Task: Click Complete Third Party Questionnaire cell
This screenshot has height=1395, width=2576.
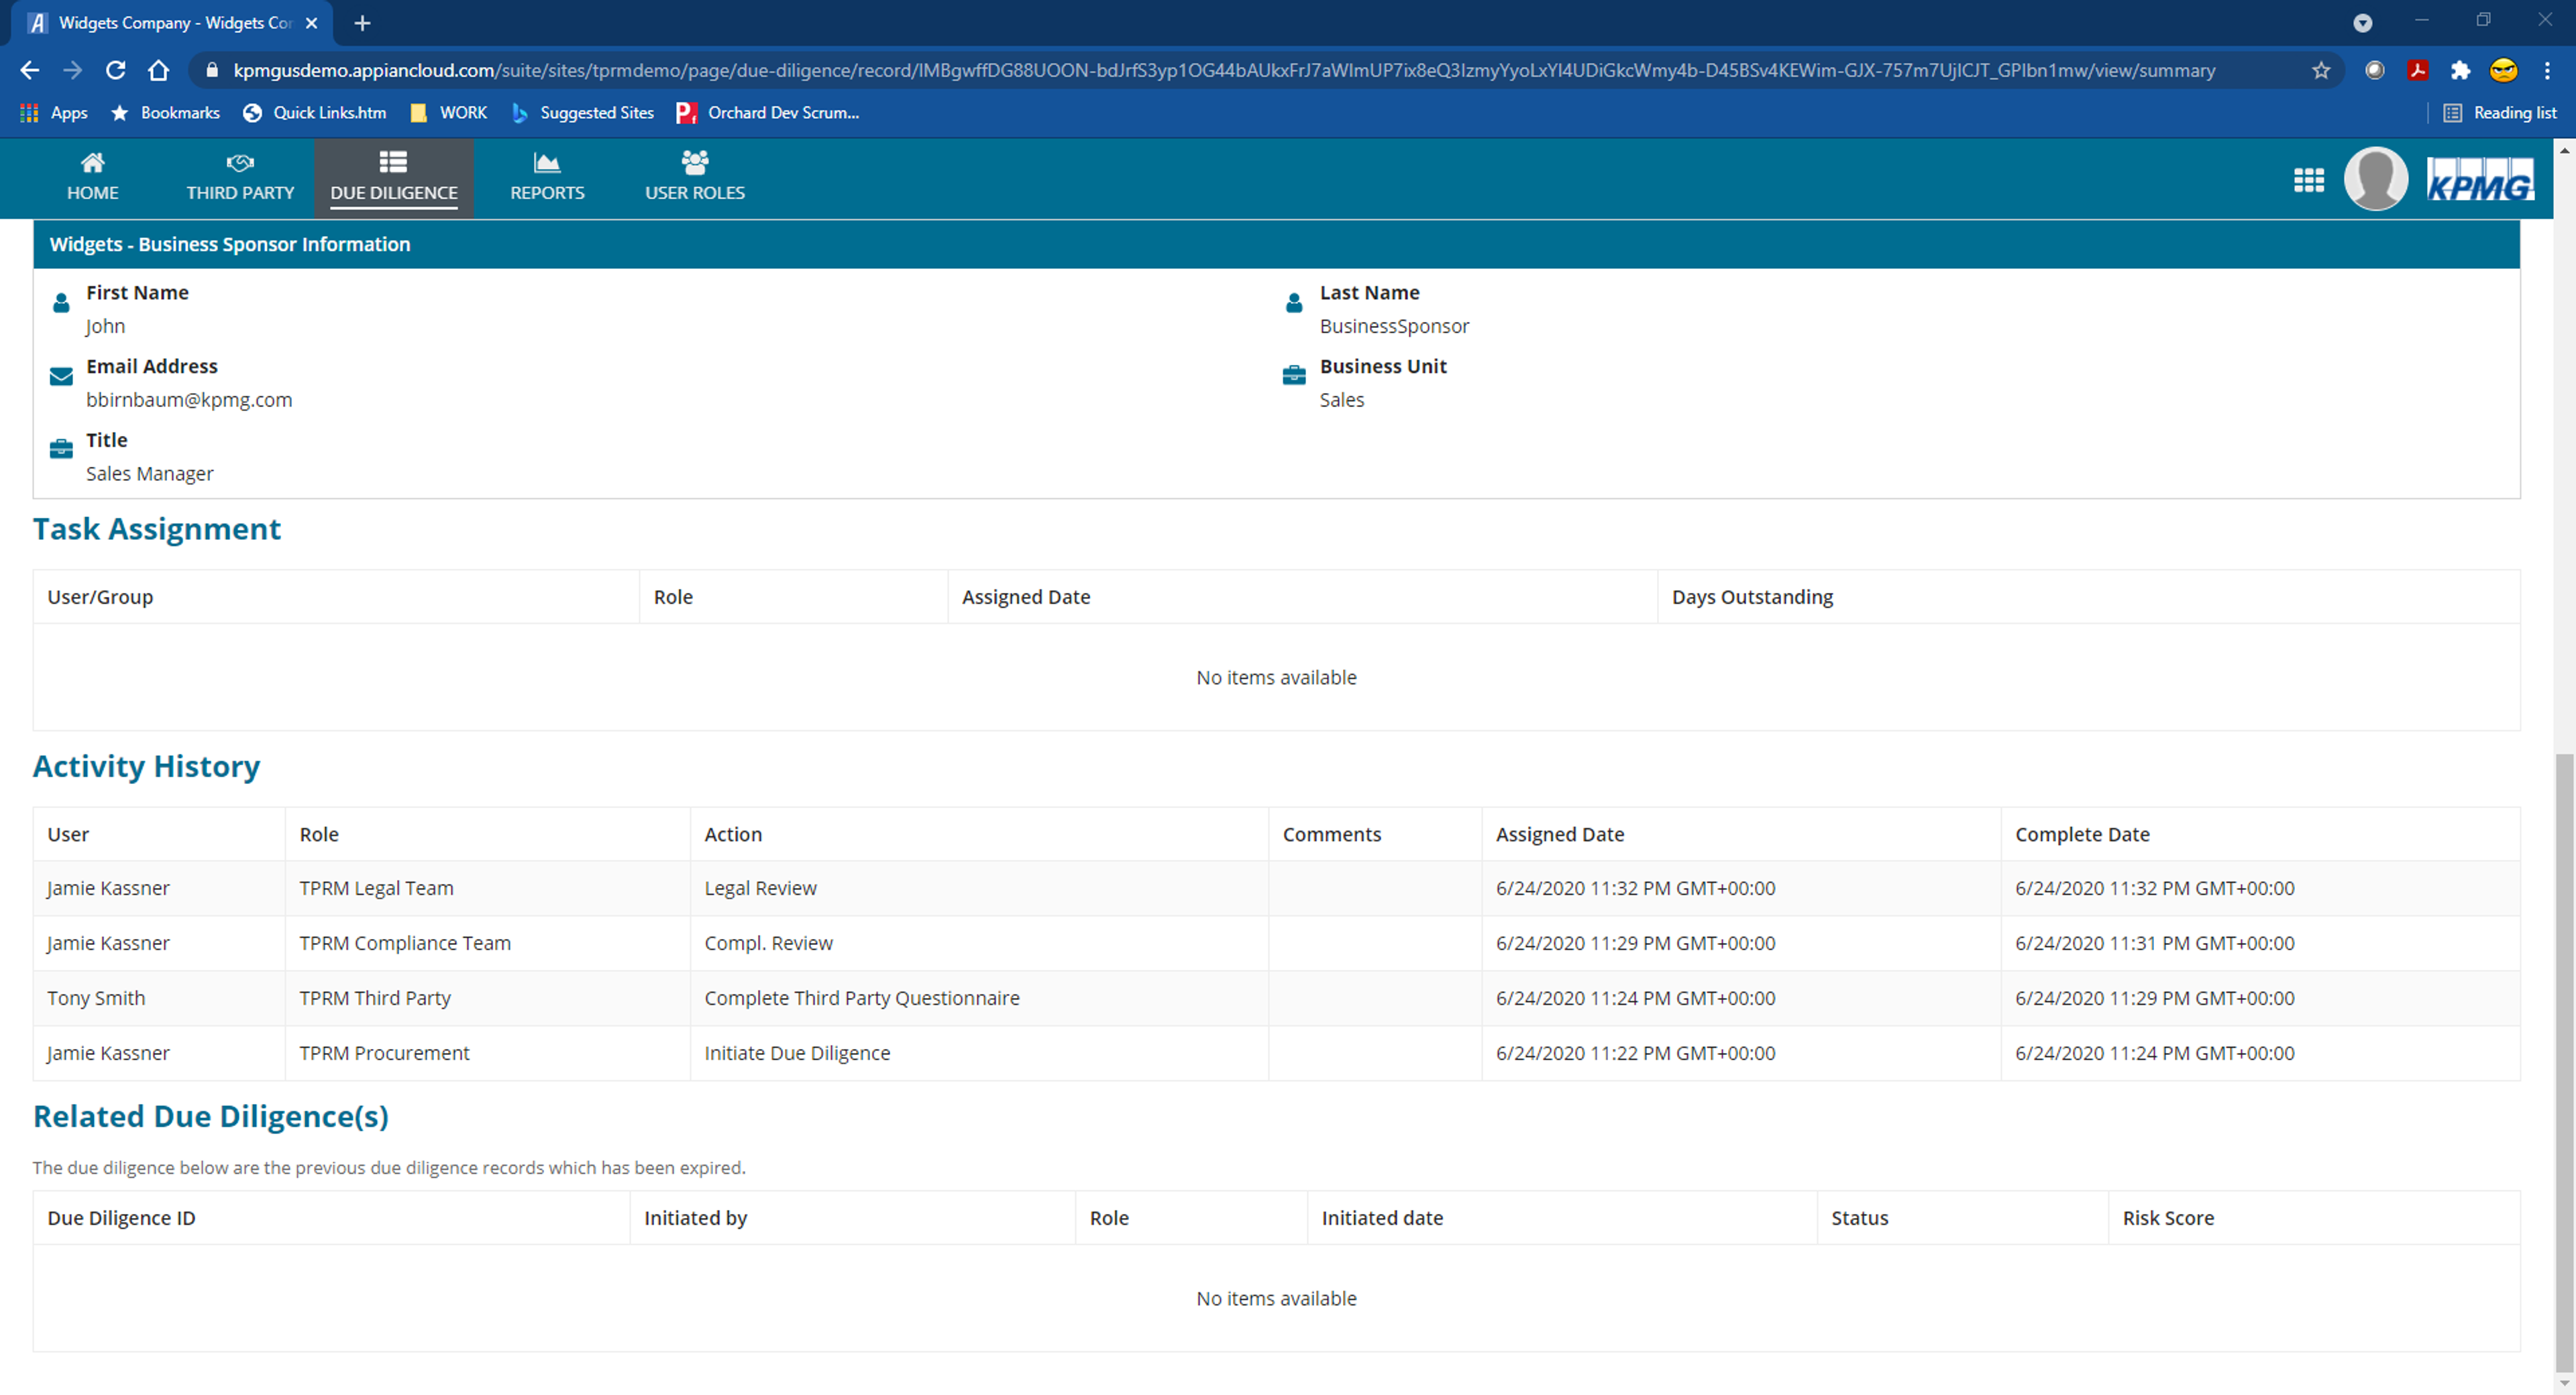Action: [979, 998]
